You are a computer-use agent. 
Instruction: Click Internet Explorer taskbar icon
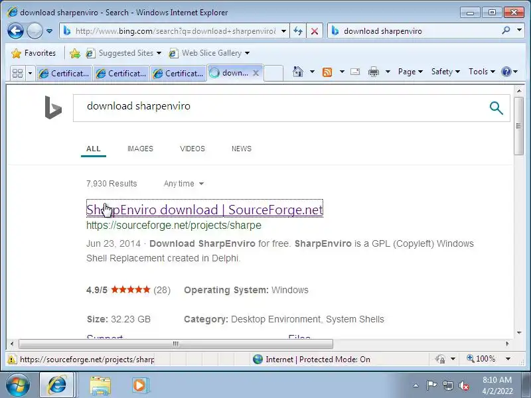pos(57,385)
